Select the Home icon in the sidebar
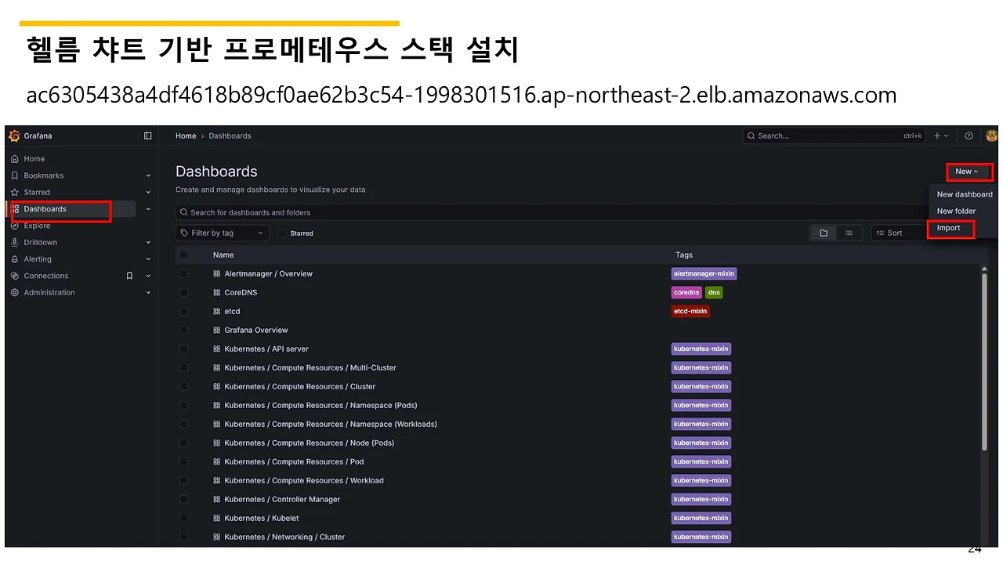Image resolution: width=1003 pixels, height=564 pixels. 15,158
